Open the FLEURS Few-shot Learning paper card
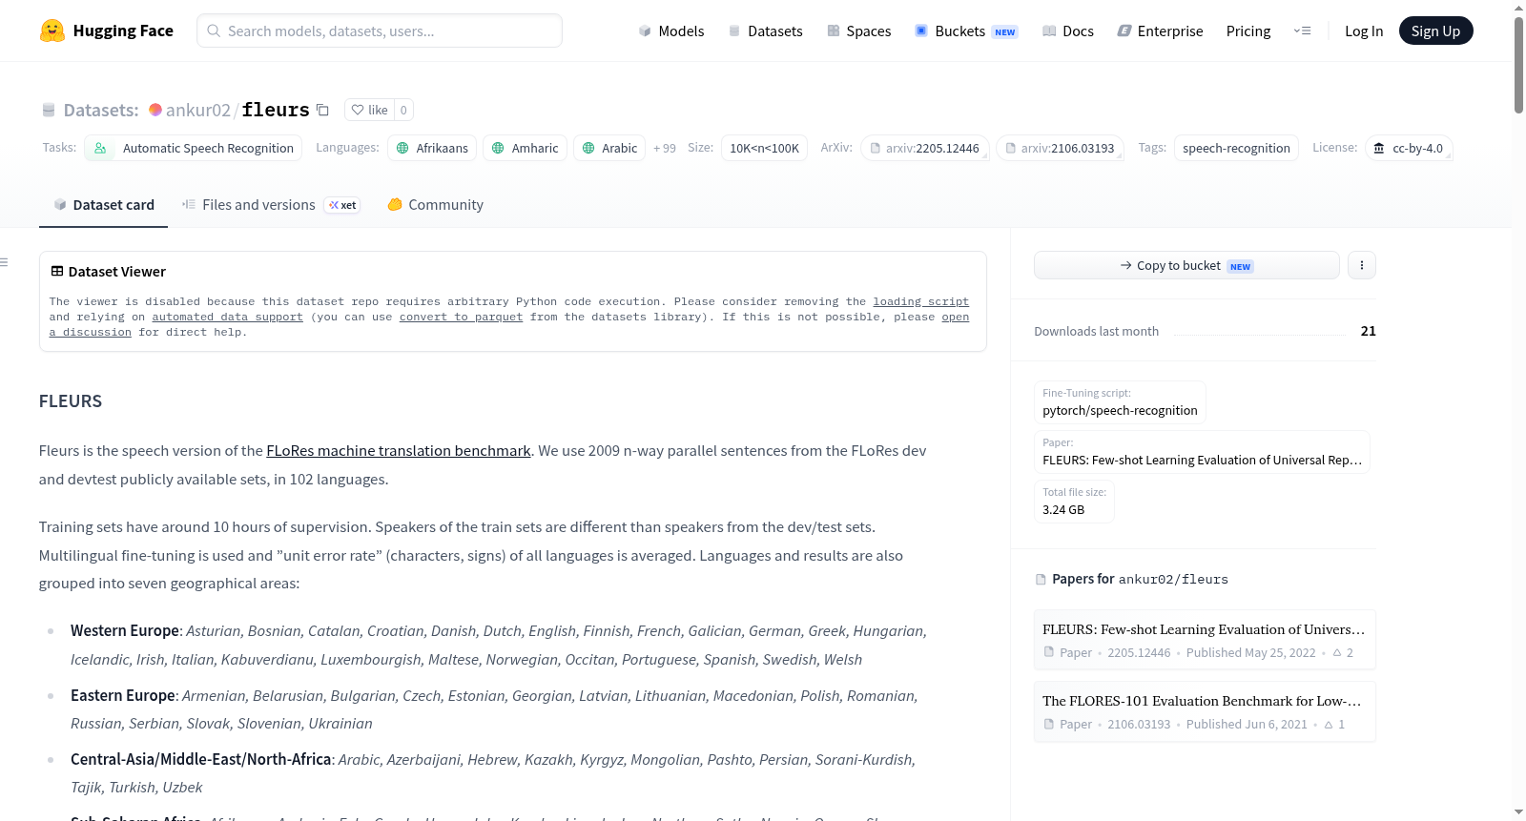Viewport: 1526px width, 821px height. click(x=1205, y=640)
